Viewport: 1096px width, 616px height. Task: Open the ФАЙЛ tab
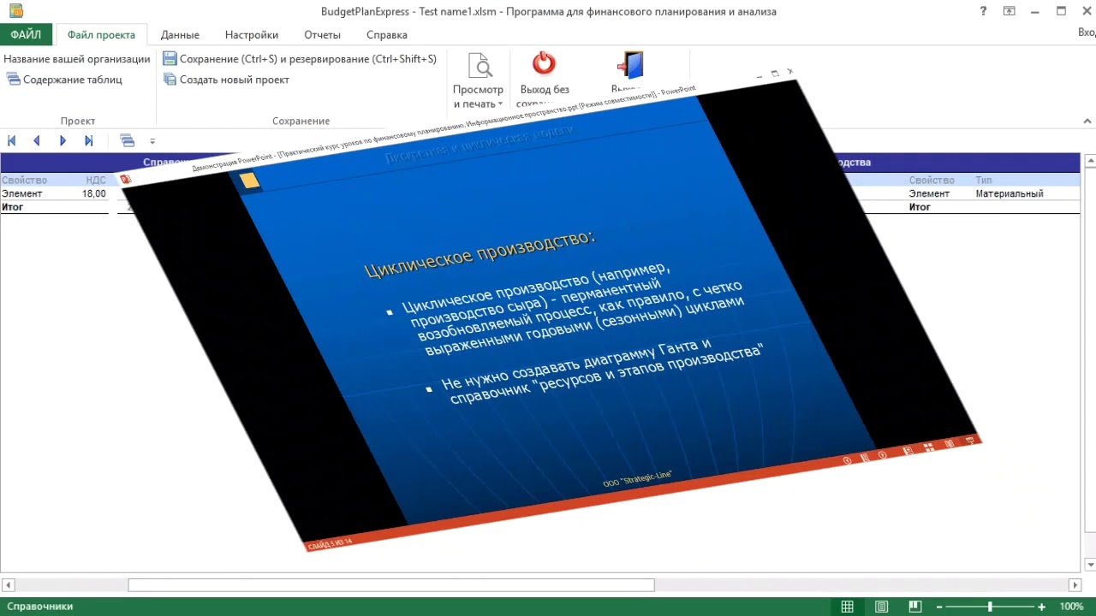pos(27,35)
